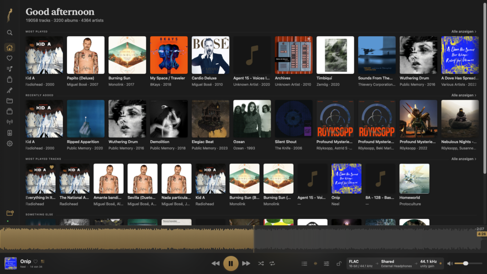Open favorites heart icon in sidebar
The height and width of the screenshot is (274, 487).
[10, 58]
